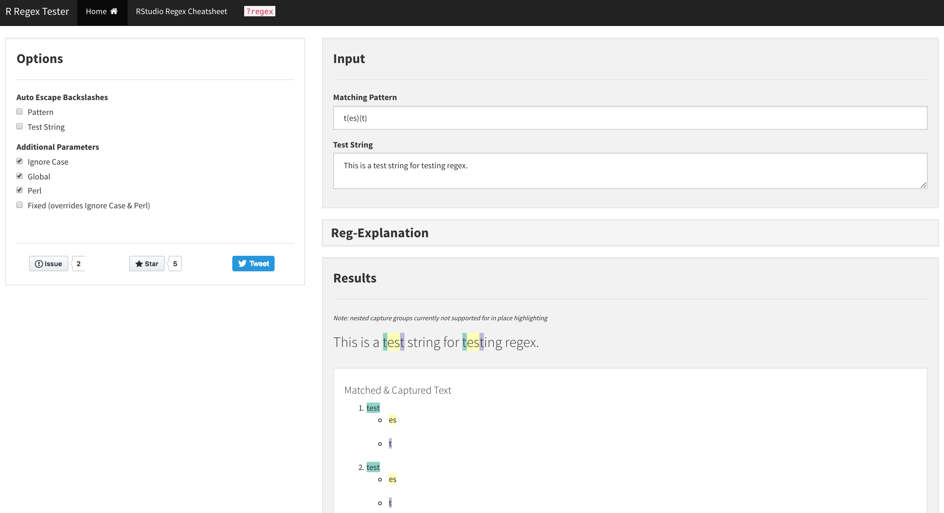This screenshot has width=944, height=513.
Task: Open RStudio Regex Cheatsheet page
Action: [x=181, y=11]
